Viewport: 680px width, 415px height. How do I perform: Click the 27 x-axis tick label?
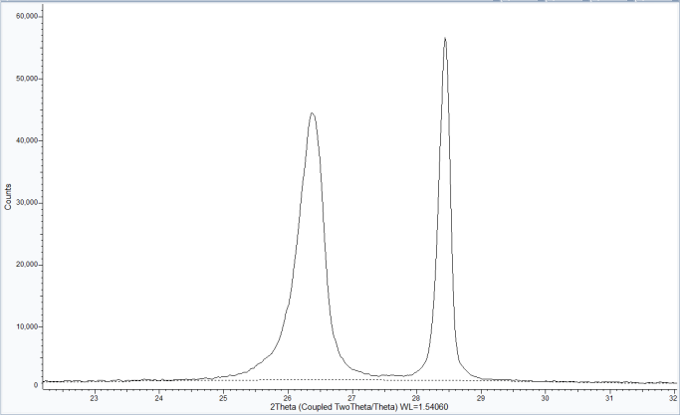(351, 399)
